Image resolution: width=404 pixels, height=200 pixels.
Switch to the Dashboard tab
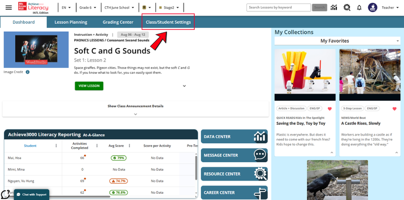coord(24,22)
